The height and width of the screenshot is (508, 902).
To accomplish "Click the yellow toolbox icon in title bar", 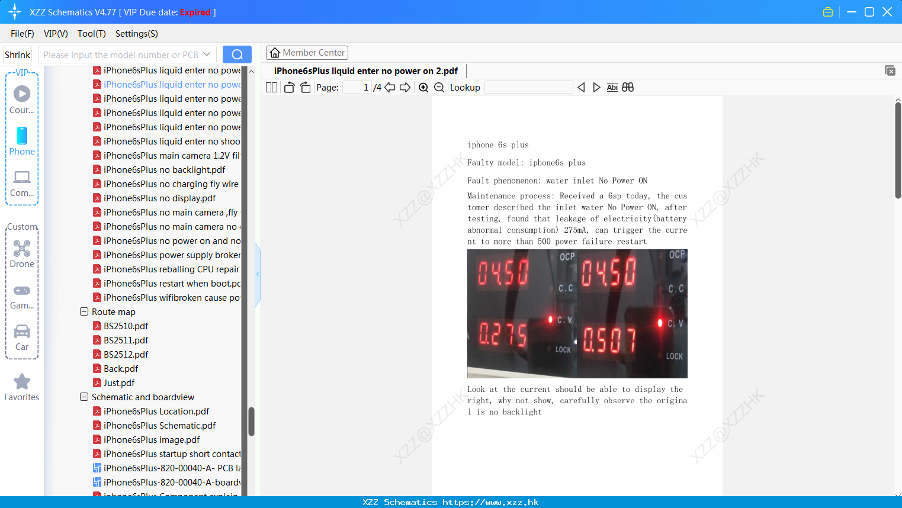I will (x=828, y=12).
